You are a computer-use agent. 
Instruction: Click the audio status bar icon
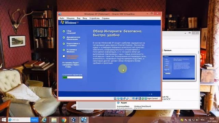point(121,98)
